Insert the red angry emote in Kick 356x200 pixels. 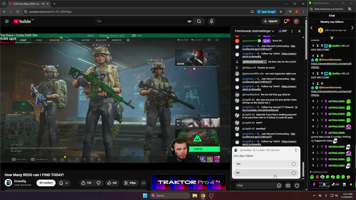317,177
